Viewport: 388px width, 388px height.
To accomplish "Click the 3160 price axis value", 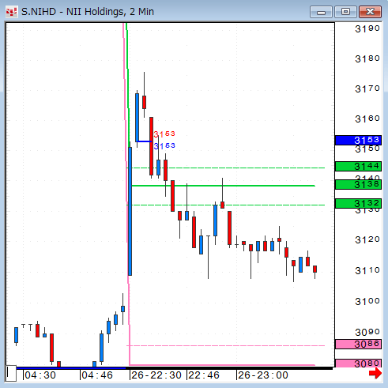I will pyautogui.click(x=367, y=119).
